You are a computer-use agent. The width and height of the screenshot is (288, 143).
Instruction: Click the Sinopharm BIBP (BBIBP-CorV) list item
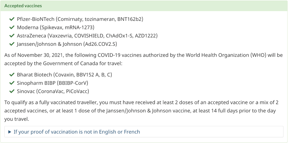[x=53, y=83]
